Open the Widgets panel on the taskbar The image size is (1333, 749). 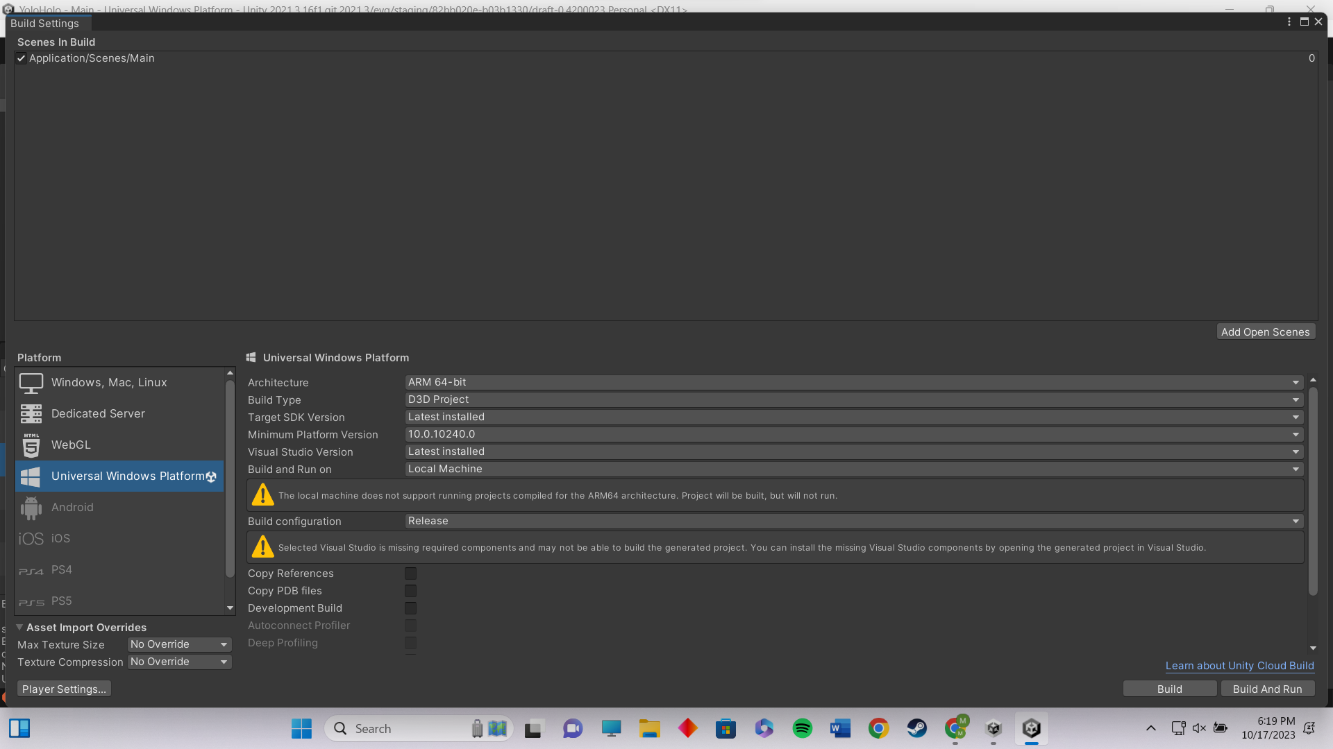[x=19, y=728]
